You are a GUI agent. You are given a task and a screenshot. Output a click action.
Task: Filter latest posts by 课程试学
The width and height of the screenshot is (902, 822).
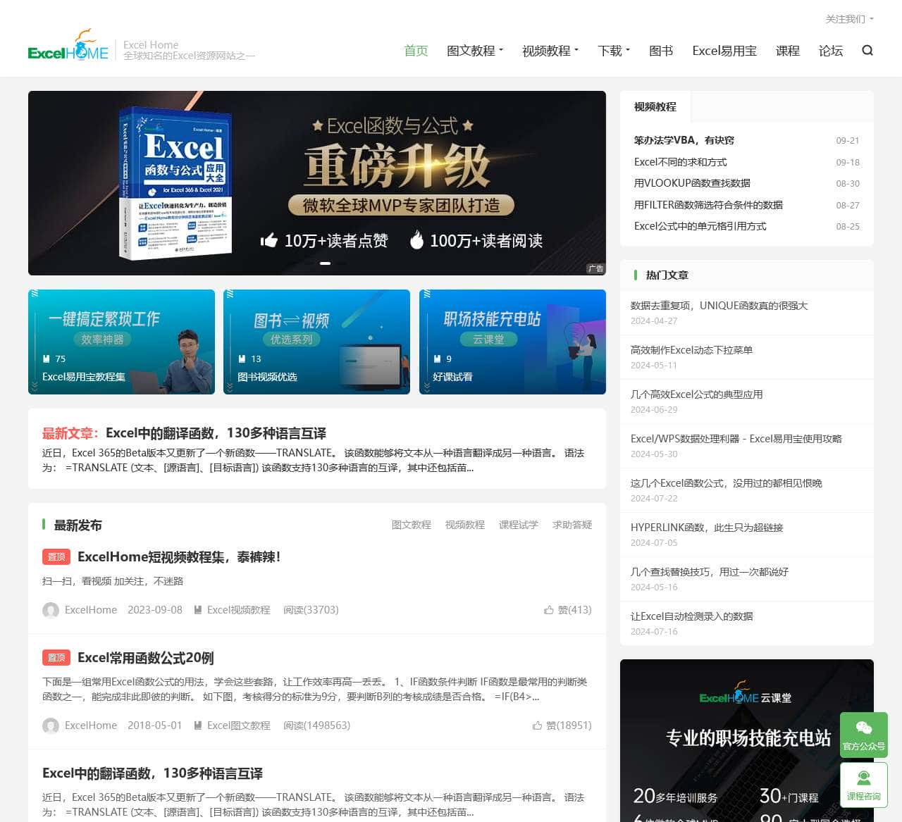pyautogui.click(x=519, y=525)
